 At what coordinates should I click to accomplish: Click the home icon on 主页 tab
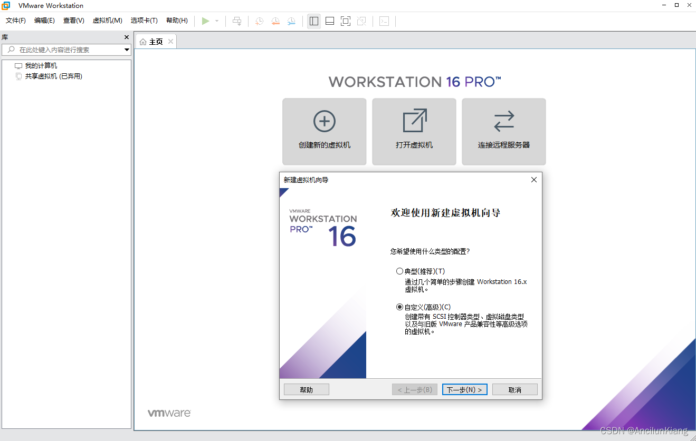point(143,42)
